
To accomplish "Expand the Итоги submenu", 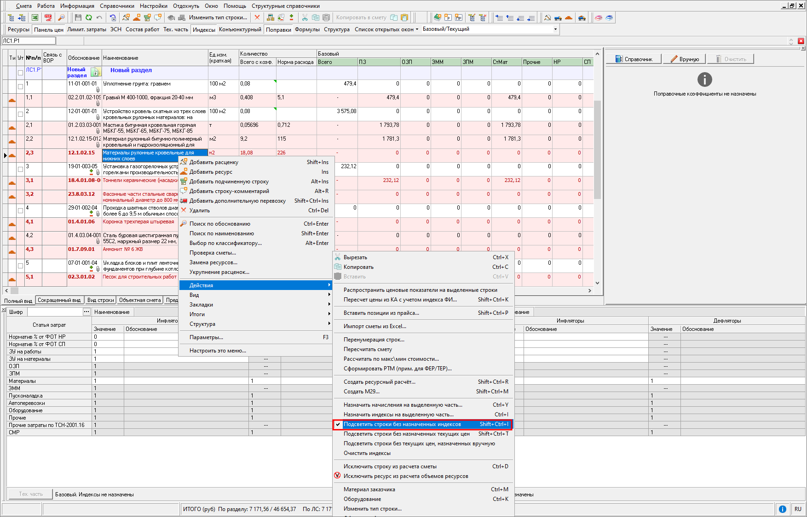I will coord(255,314).
